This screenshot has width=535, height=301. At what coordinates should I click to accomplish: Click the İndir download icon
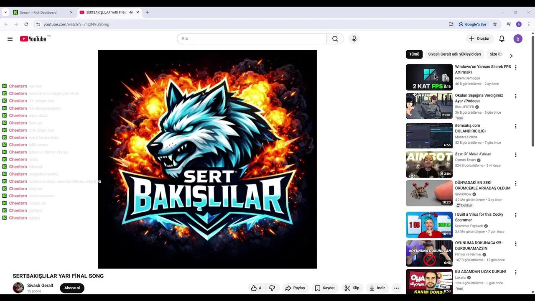[x=372, y=288]
